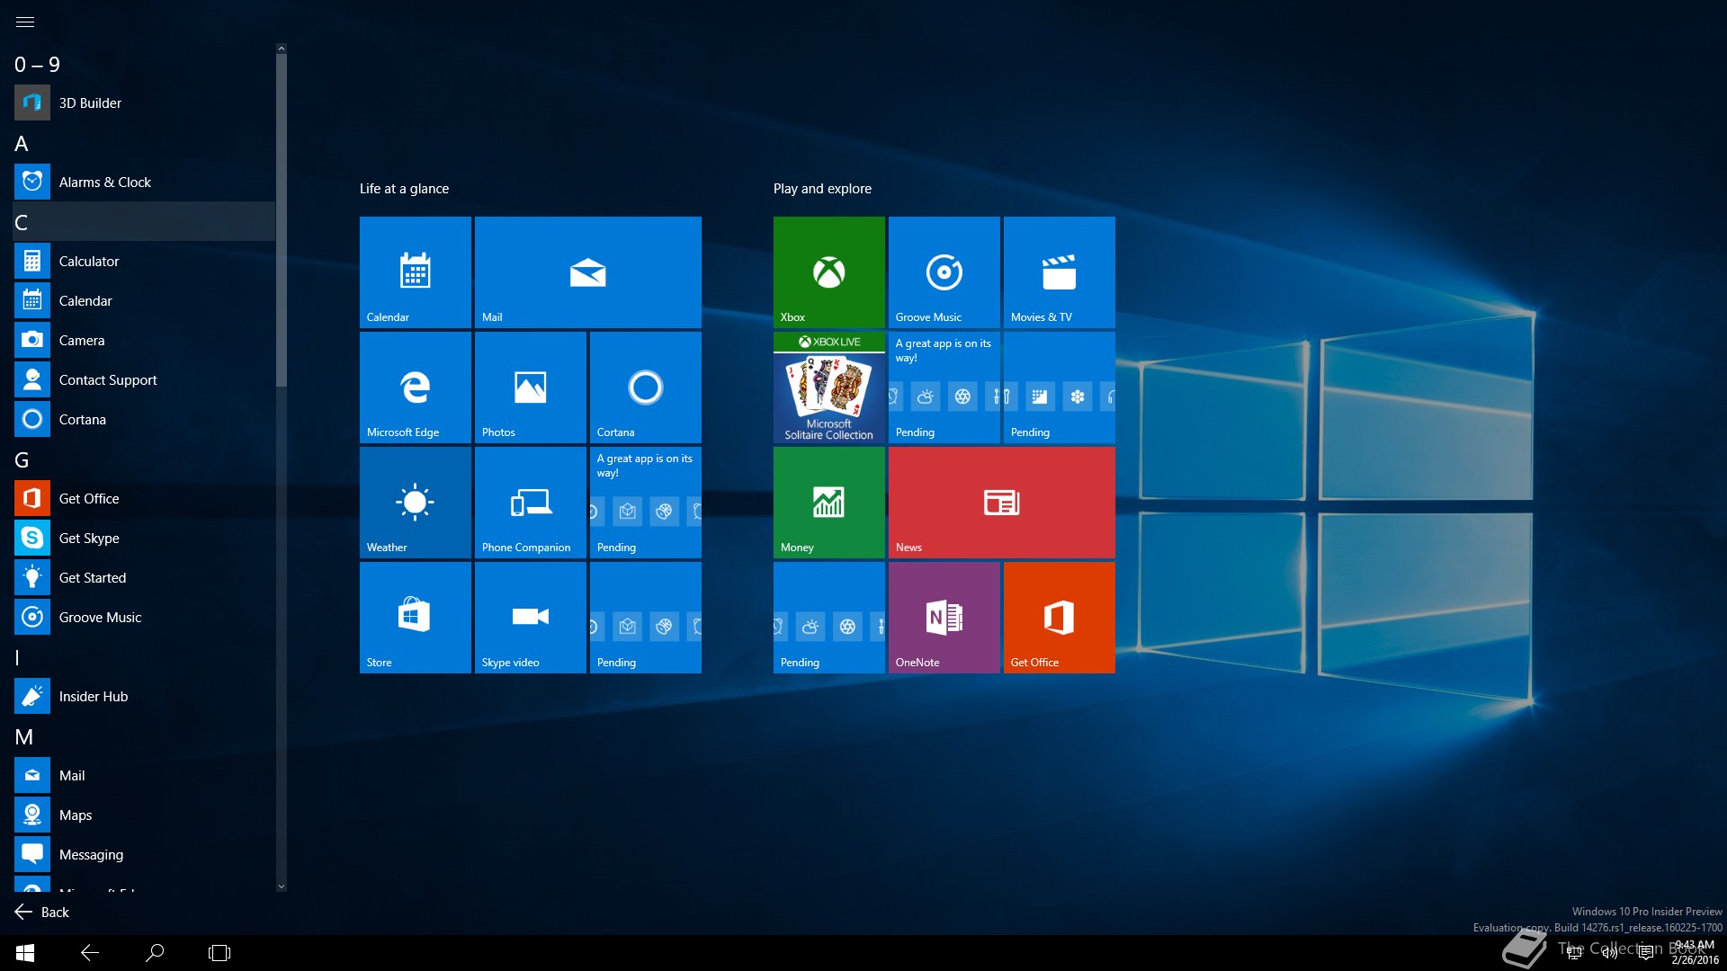
Task: Click the Life at a glance group title
Action: pyautogui.click(x=404, y=189)
